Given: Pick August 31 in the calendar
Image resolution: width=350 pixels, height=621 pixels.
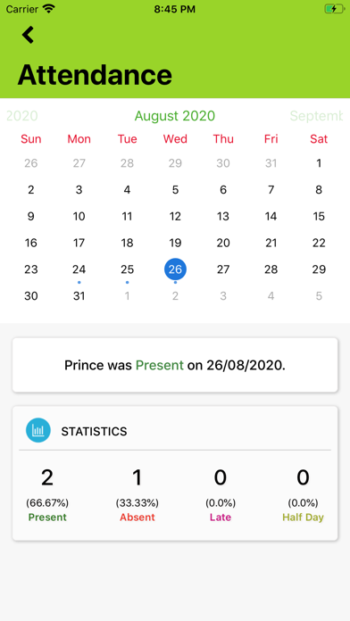Looking at the screenshot, I should tap(79, 296).
